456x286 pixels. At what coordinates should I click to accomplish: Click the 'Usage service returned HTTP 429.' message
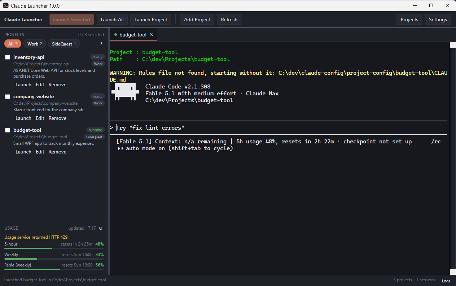(x=36, y=237)
